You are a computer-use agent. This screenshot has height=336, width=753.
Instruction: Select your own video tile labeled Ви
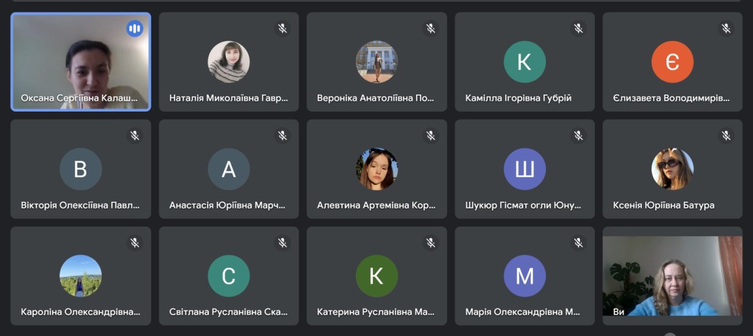pyautogui.click(x=672, y=276)
